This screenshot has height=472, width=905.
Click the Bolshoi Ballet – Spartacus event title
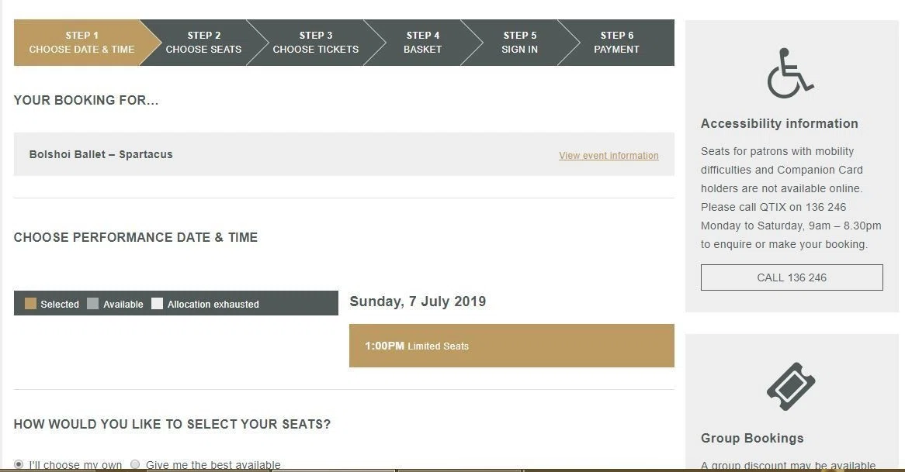pyautogui.click(x=101, y=154)
